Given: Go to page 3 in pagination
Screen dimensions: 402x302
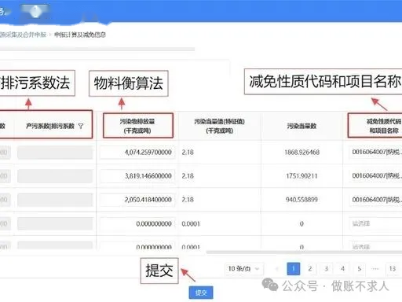Looking at the screenshot, I should pyautogui.click(x=327, y=269).
